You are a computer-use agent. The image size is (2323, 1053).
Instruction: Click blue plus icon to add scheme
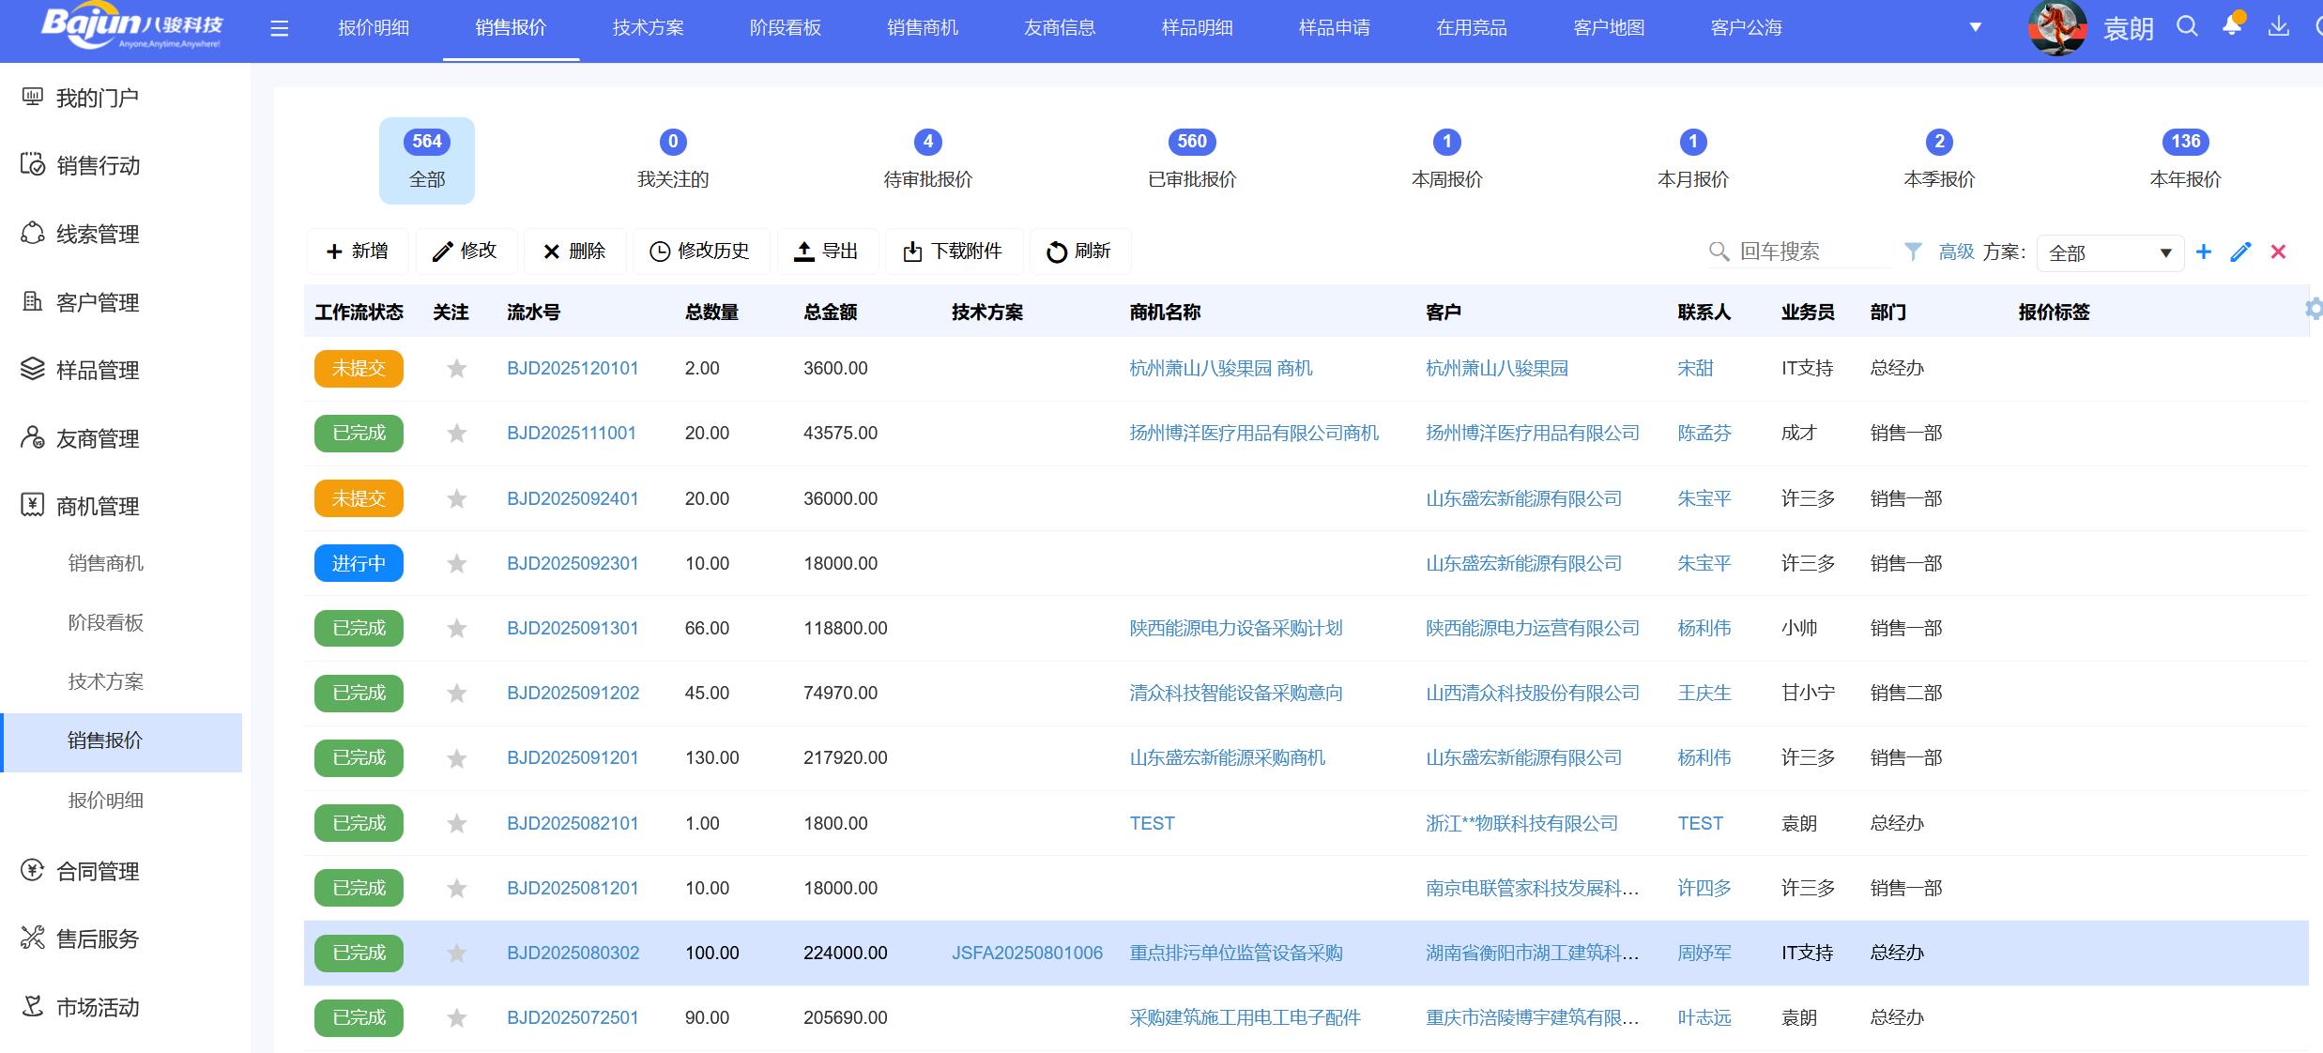[2204, 252]
